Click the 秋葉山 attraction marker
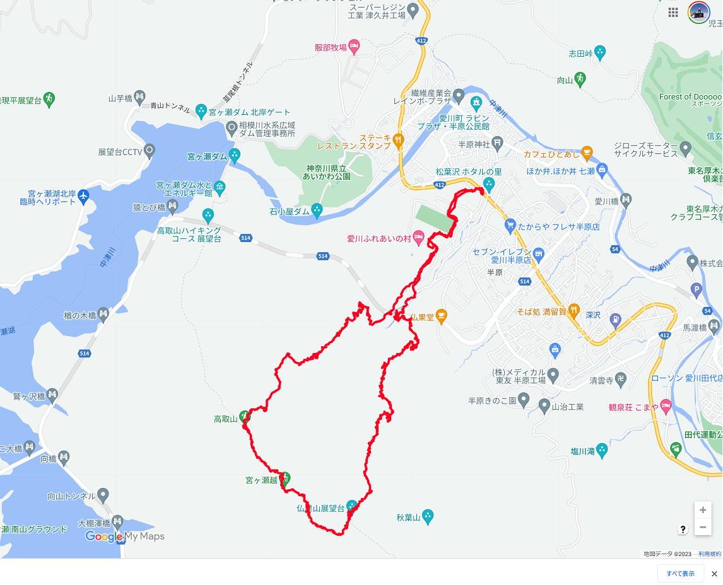Image resolution: width=723 pixels, height=585 pixels. click(x=428, y=517)
